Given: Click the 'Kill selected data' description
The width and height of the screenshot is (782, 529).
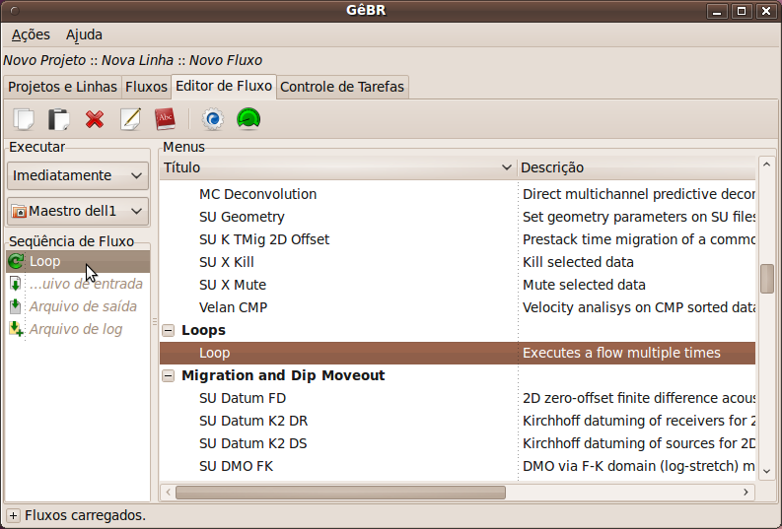Looking at the screenshot, I should 578,262.
